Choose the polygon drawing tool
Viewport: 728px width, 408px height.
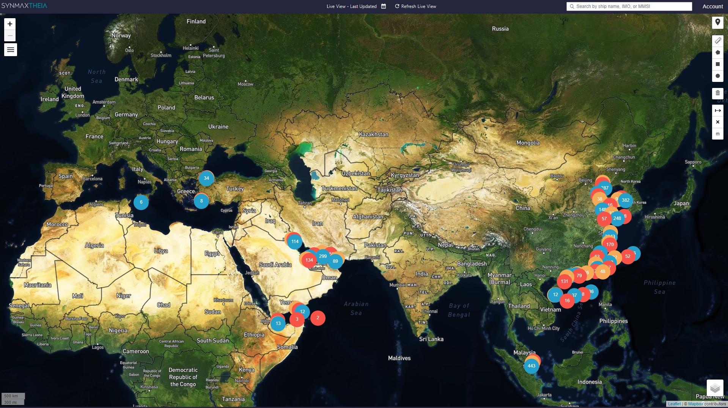coord(717,52)
